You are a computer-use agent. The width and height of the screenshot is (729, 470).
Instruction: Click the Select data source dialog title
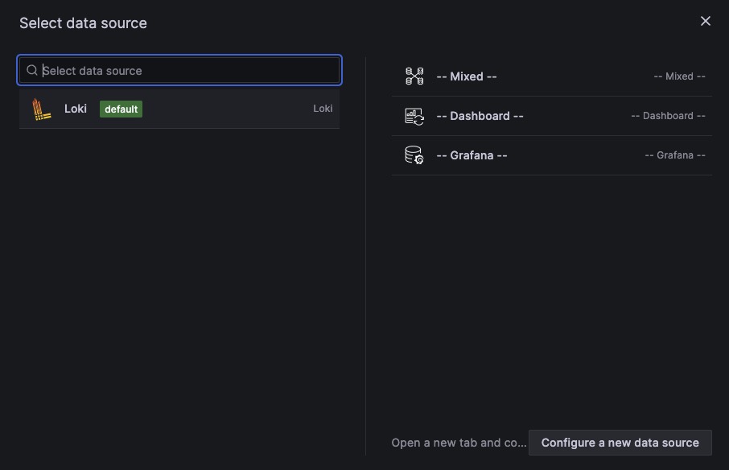tap(82, 23)
